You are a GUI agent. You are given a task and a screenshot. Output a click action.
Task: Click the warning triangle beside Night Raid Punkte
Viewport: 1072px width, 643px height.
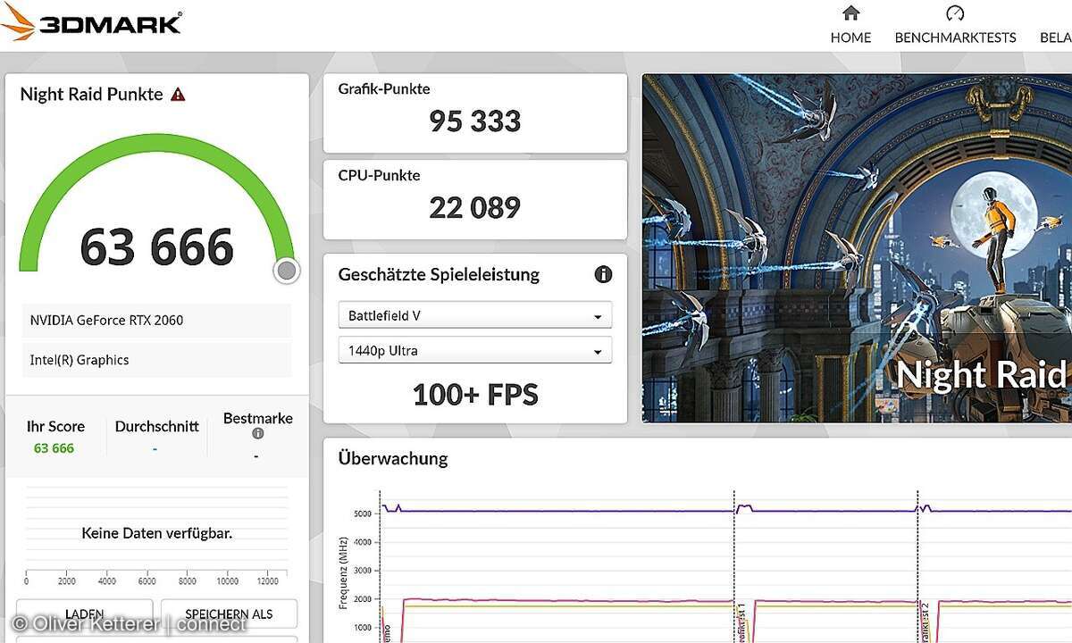(178, 93)
